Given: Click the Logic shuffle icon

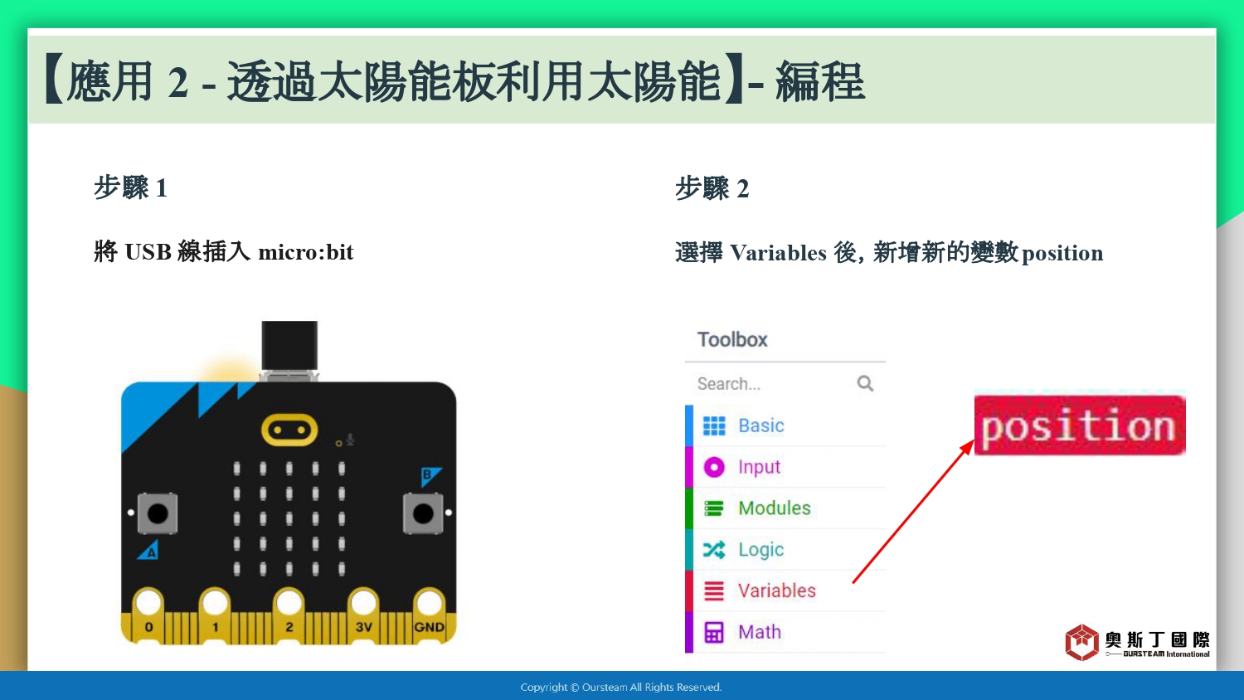Looking at the screenshot, I should [714, 550].
